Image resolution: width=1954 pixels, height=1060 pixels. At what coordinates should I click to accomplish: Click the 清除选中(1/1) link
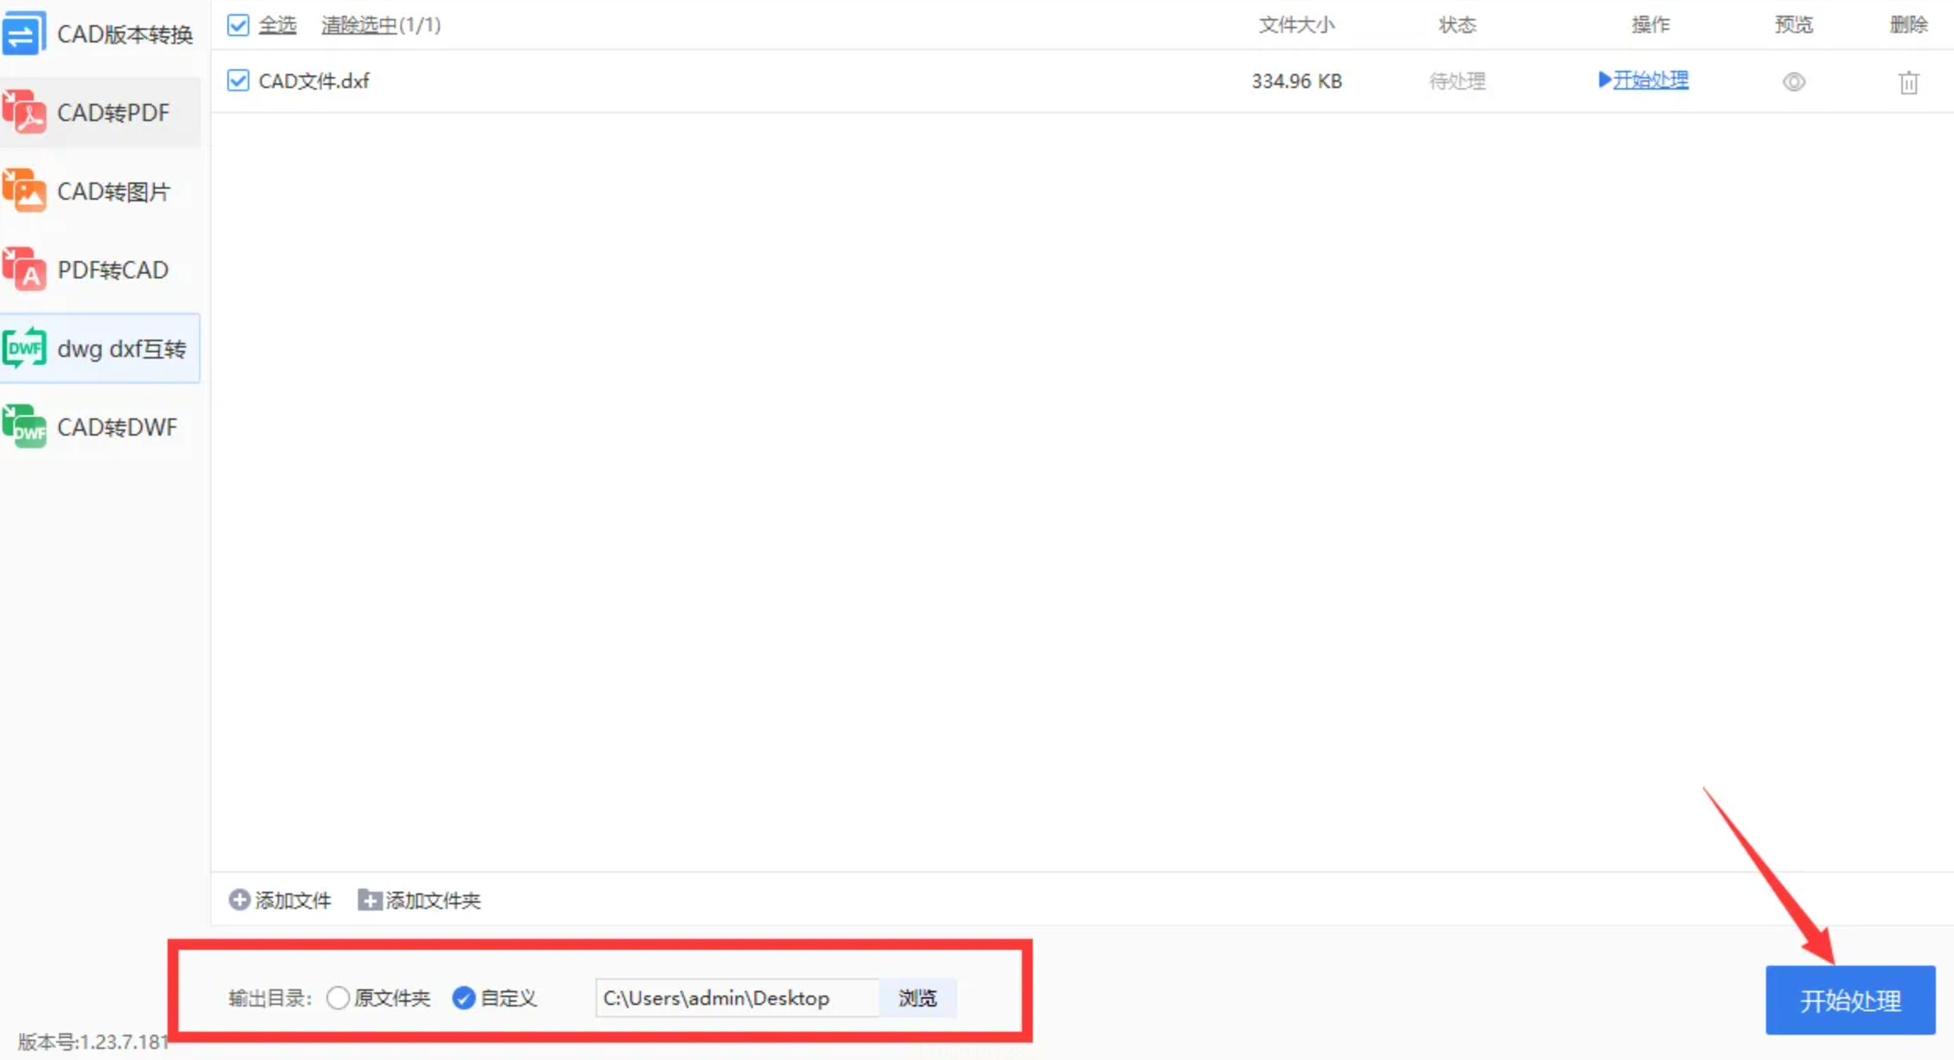(381, 25)
